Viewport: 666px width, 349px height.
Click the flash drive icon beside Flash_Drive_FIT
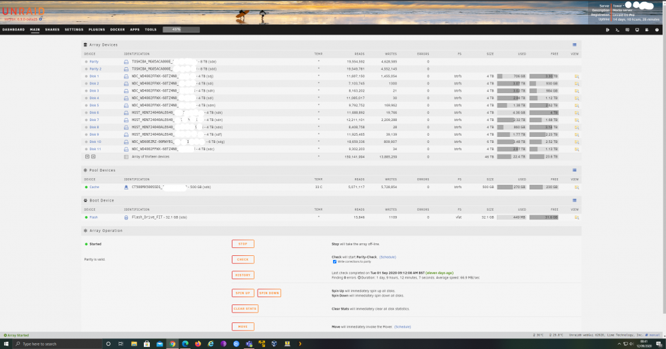(x=126, y=217)
